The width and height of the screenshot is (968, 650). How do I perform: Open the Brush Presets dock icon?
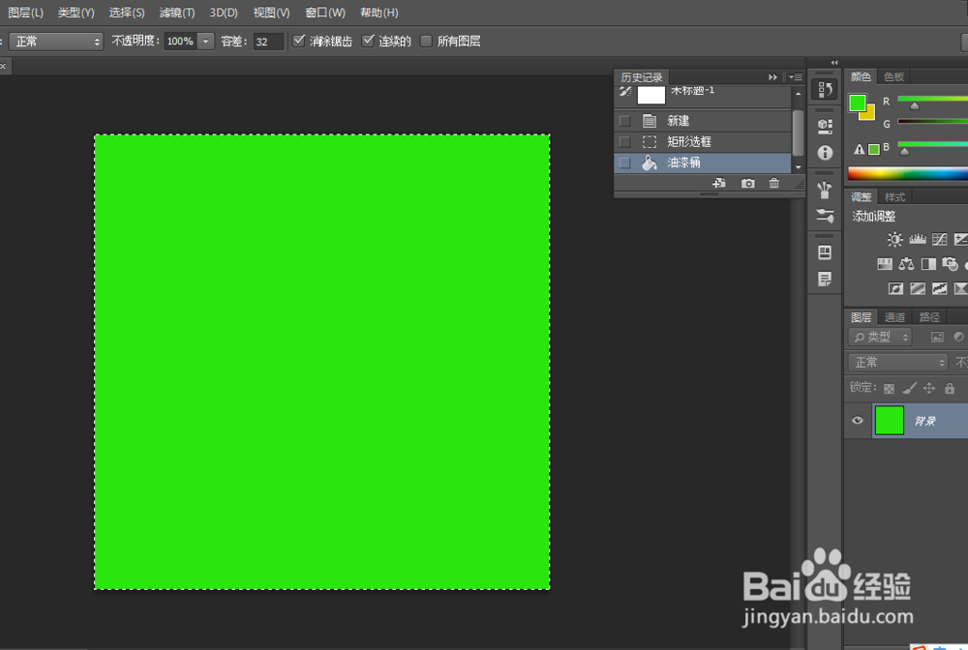point(825,190)
